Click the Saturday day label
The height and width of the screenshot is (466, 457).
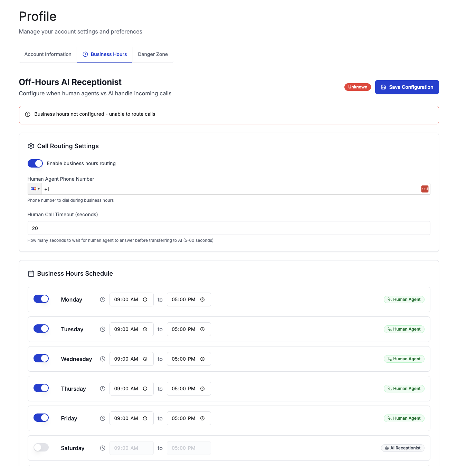(73, 448)
